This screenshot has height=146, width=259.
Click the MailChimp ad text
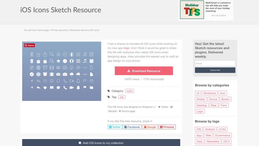tap(218, 7)
